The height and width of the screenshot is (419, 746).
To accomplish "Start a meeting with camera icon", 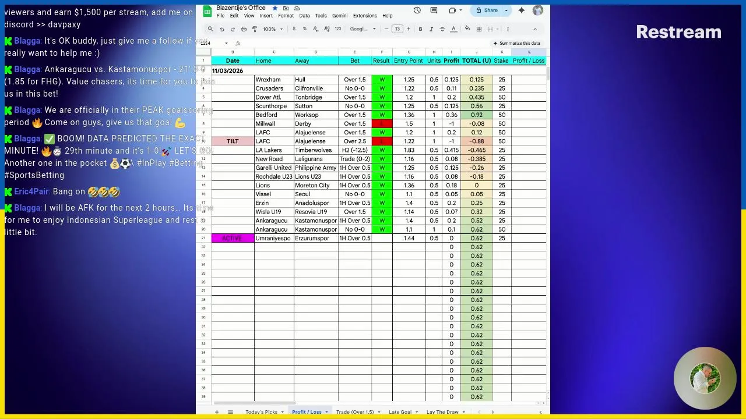I will [452, 10].
